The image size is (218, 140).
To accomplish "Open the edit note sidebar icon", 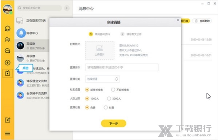I will pyautogui.click(x=8, y=120).
